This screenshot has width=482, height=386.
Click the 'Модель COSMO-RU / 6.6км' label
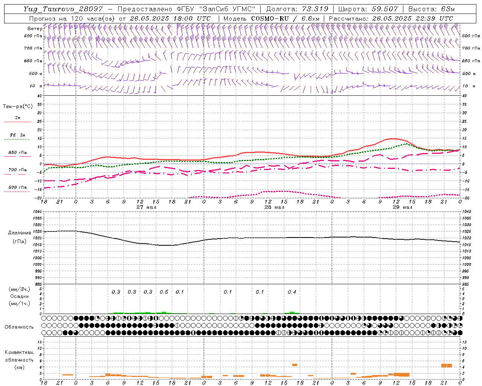[x=272, y=18]
